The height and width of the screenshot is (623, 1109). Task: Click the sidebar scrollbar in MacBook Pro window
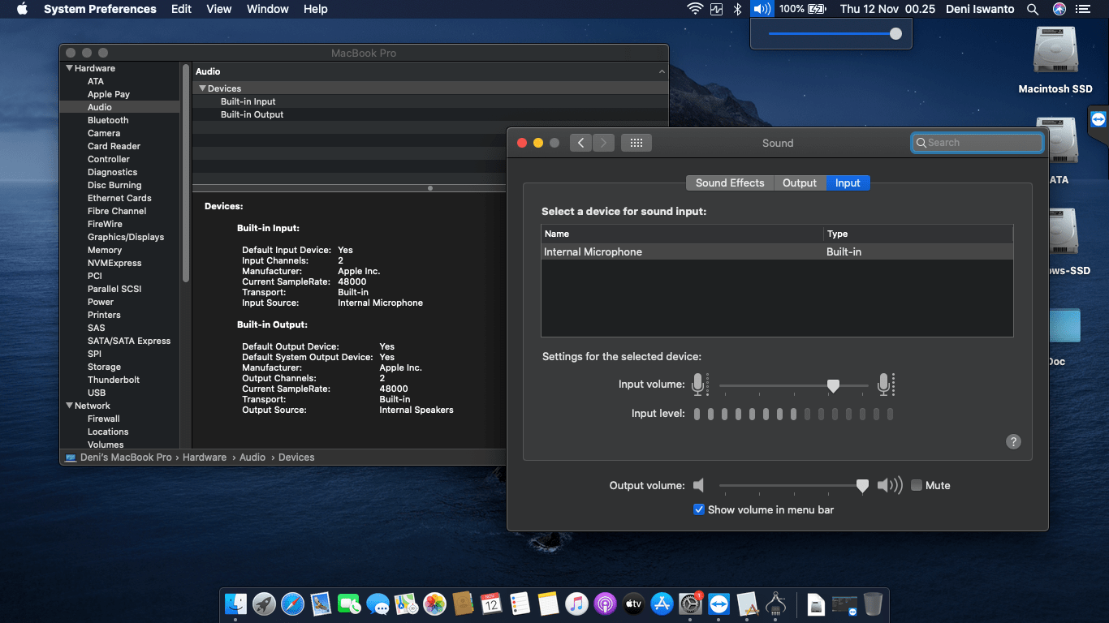[186, 173]
